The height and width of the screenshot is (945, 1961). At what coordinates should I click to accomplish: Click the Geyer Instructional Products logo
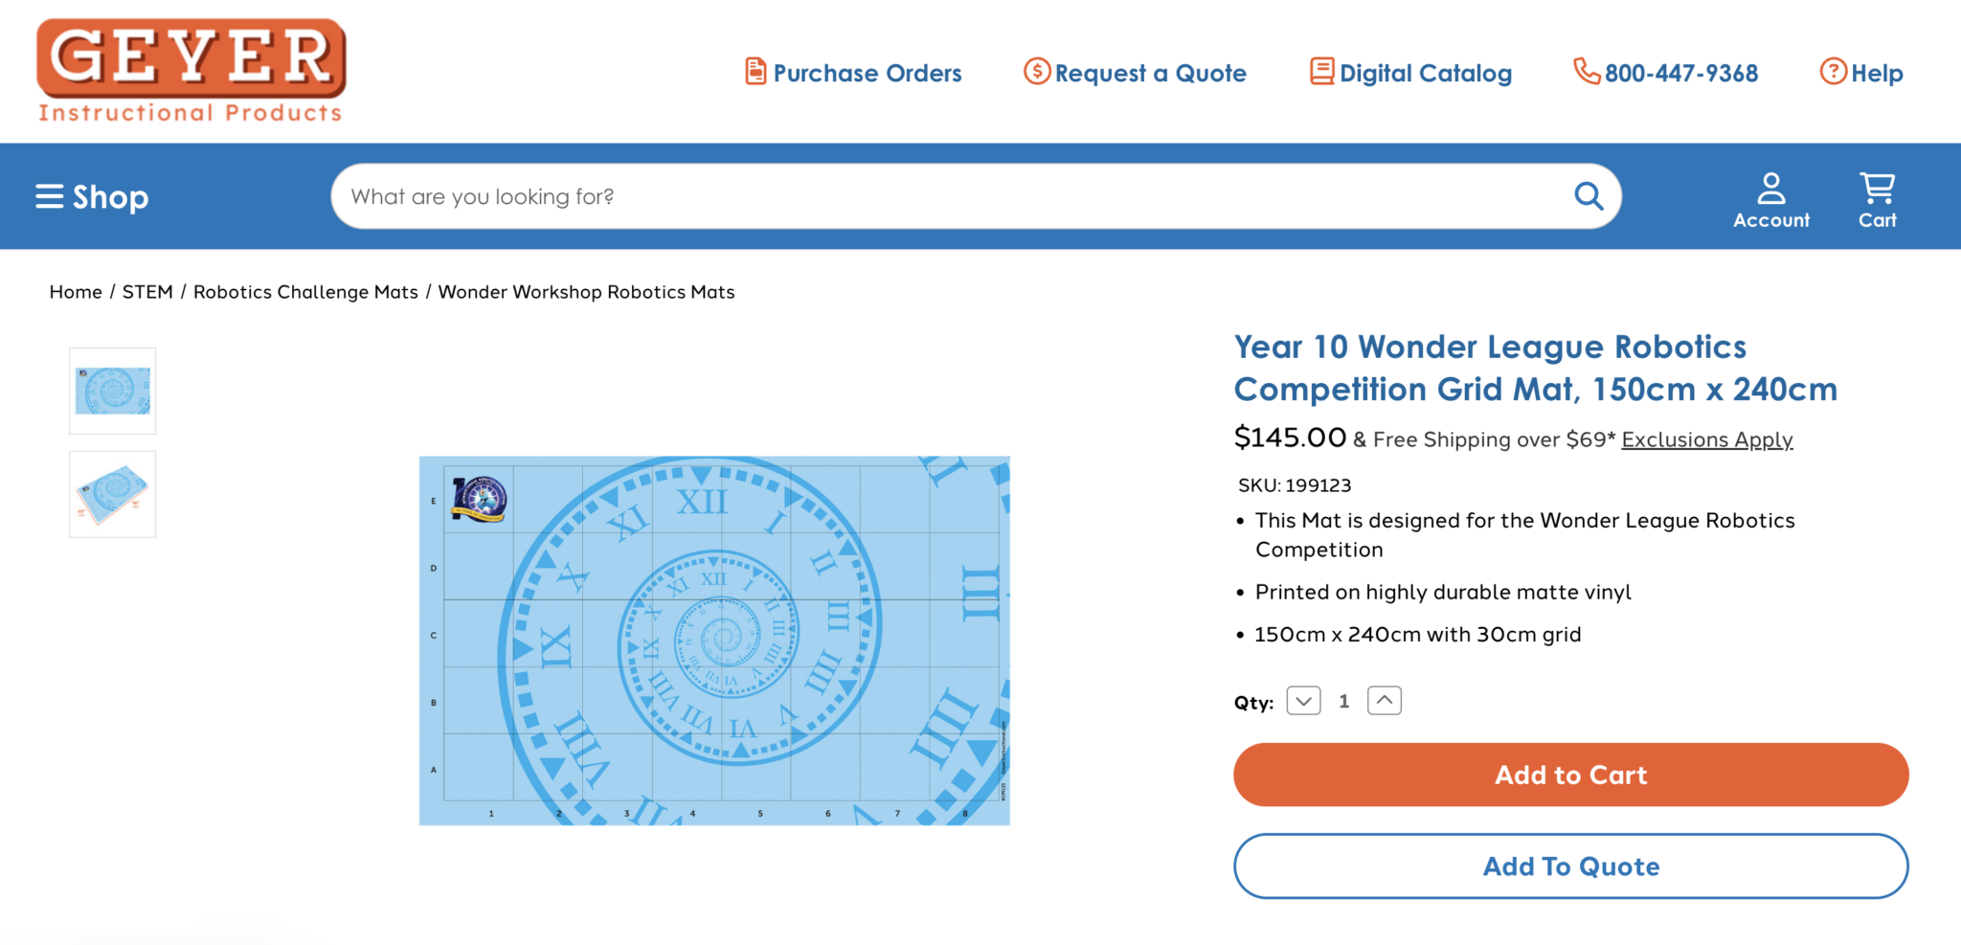(190, 69)
